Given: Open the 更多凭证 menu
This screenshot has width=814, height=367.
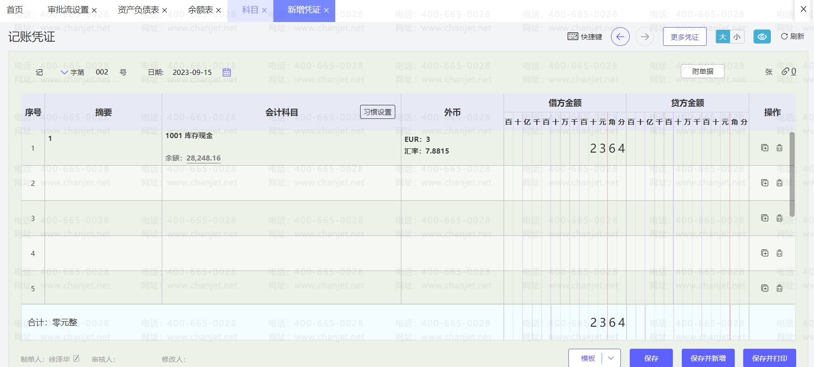Looking at the screenshot, I should 684,37.
